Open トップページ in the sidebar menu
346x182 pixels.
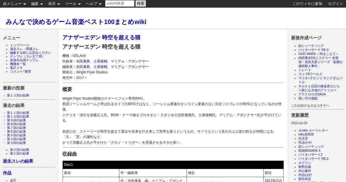point(20,45)
